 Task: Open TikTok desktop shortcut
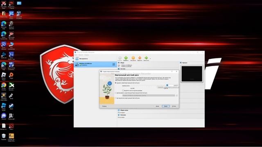(11, 96)
